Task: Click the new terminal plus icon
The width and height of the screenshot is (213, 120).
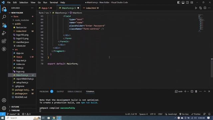Action: [x=185, y=91]
